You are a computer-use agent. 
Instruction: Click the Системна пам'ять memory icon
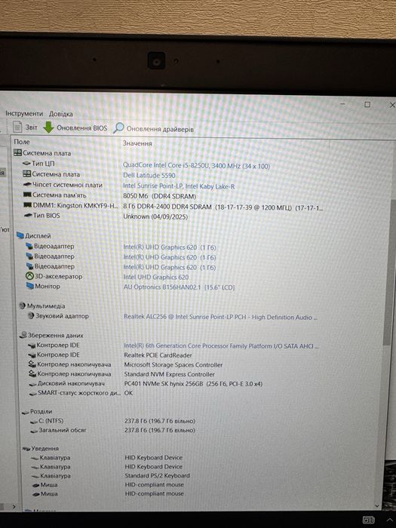tap(27, 195)
